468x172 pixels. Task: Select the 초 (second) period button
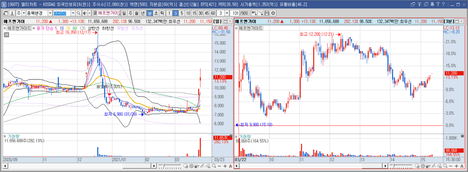[x=156, y=13]
